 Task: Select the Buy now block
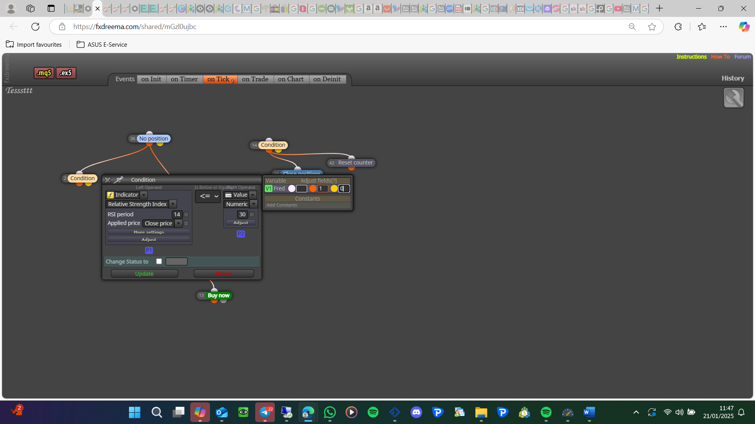218,296
